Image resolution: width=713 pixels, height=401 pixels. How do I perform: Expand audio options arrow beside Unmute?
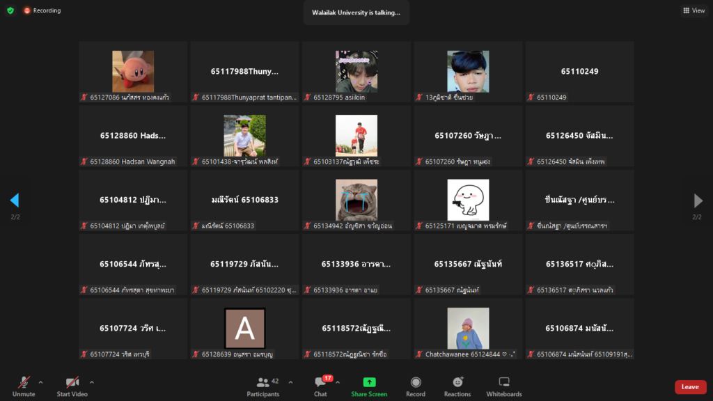[x=40, y=382]
